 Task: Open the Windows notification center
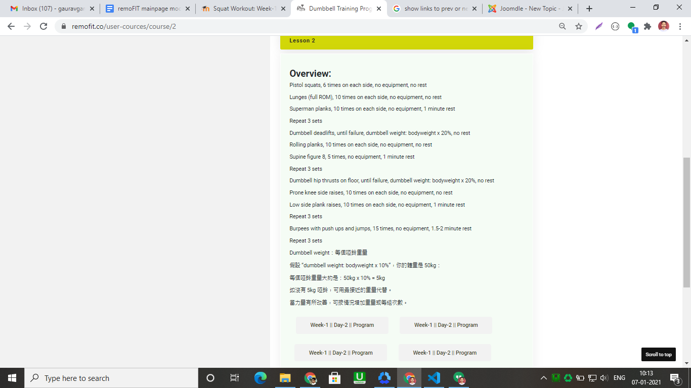click(675, 378)
